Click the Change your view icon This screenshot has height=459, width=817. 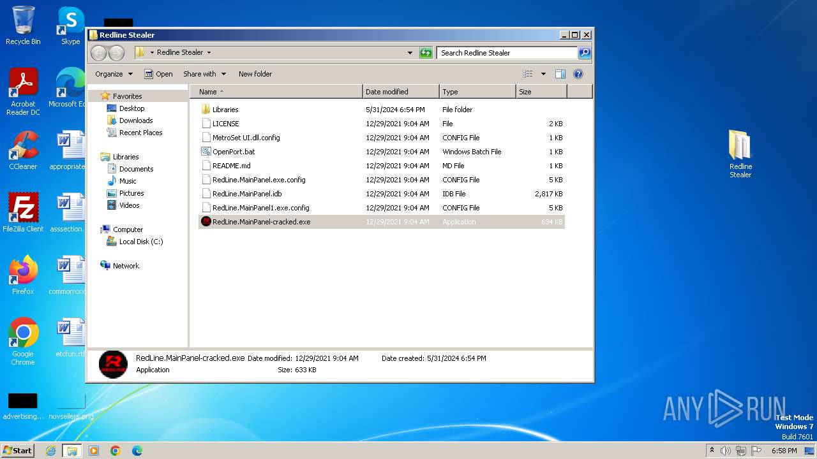pyautogui.click(x=527, y=74)
